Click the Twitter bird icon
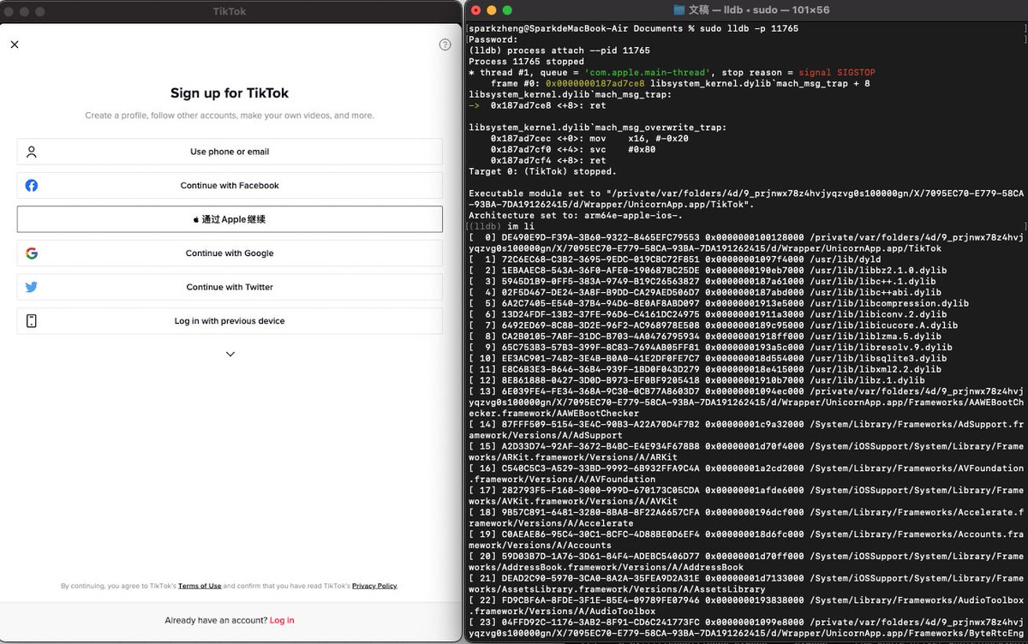This screenshot has width=1028, height=644. [32, 287]
